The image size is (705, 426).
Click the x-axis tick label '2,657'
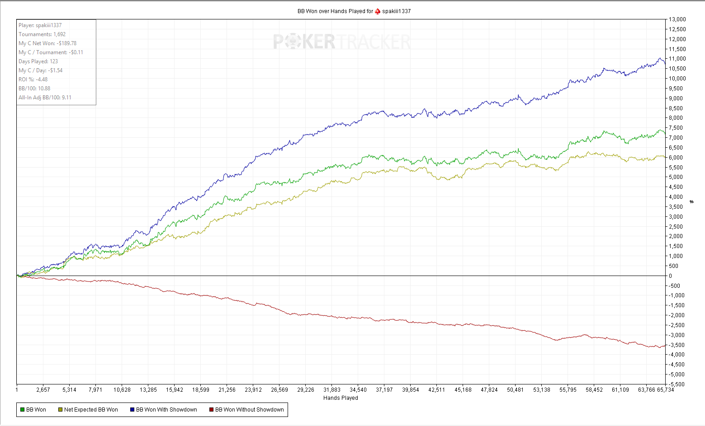[43, 390]
